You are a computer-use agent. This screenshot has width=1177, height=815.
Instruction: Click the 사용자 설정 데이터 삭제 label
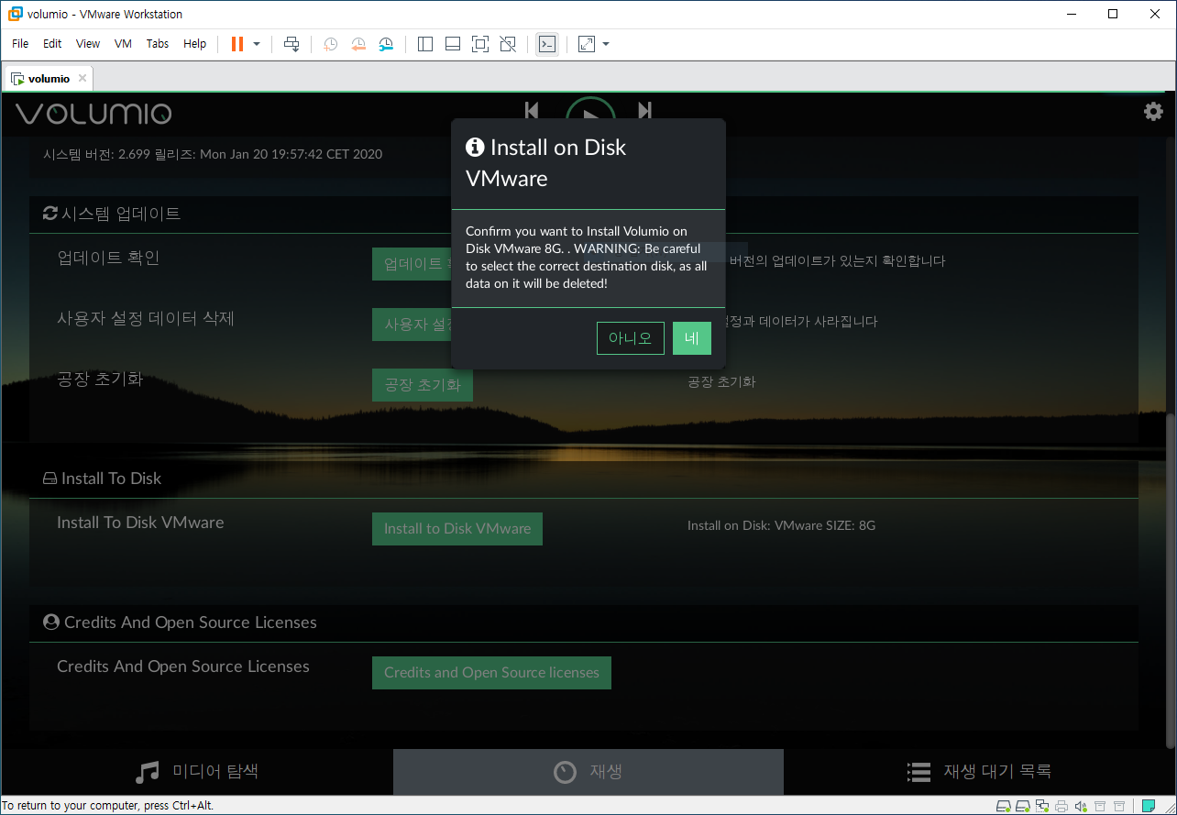pyautogui.click(x=146, y=318)
